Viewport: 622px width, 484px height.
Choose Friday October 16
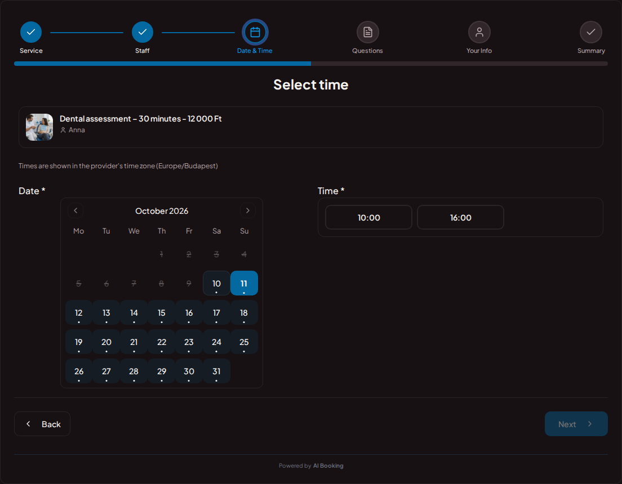coord(189,312)
